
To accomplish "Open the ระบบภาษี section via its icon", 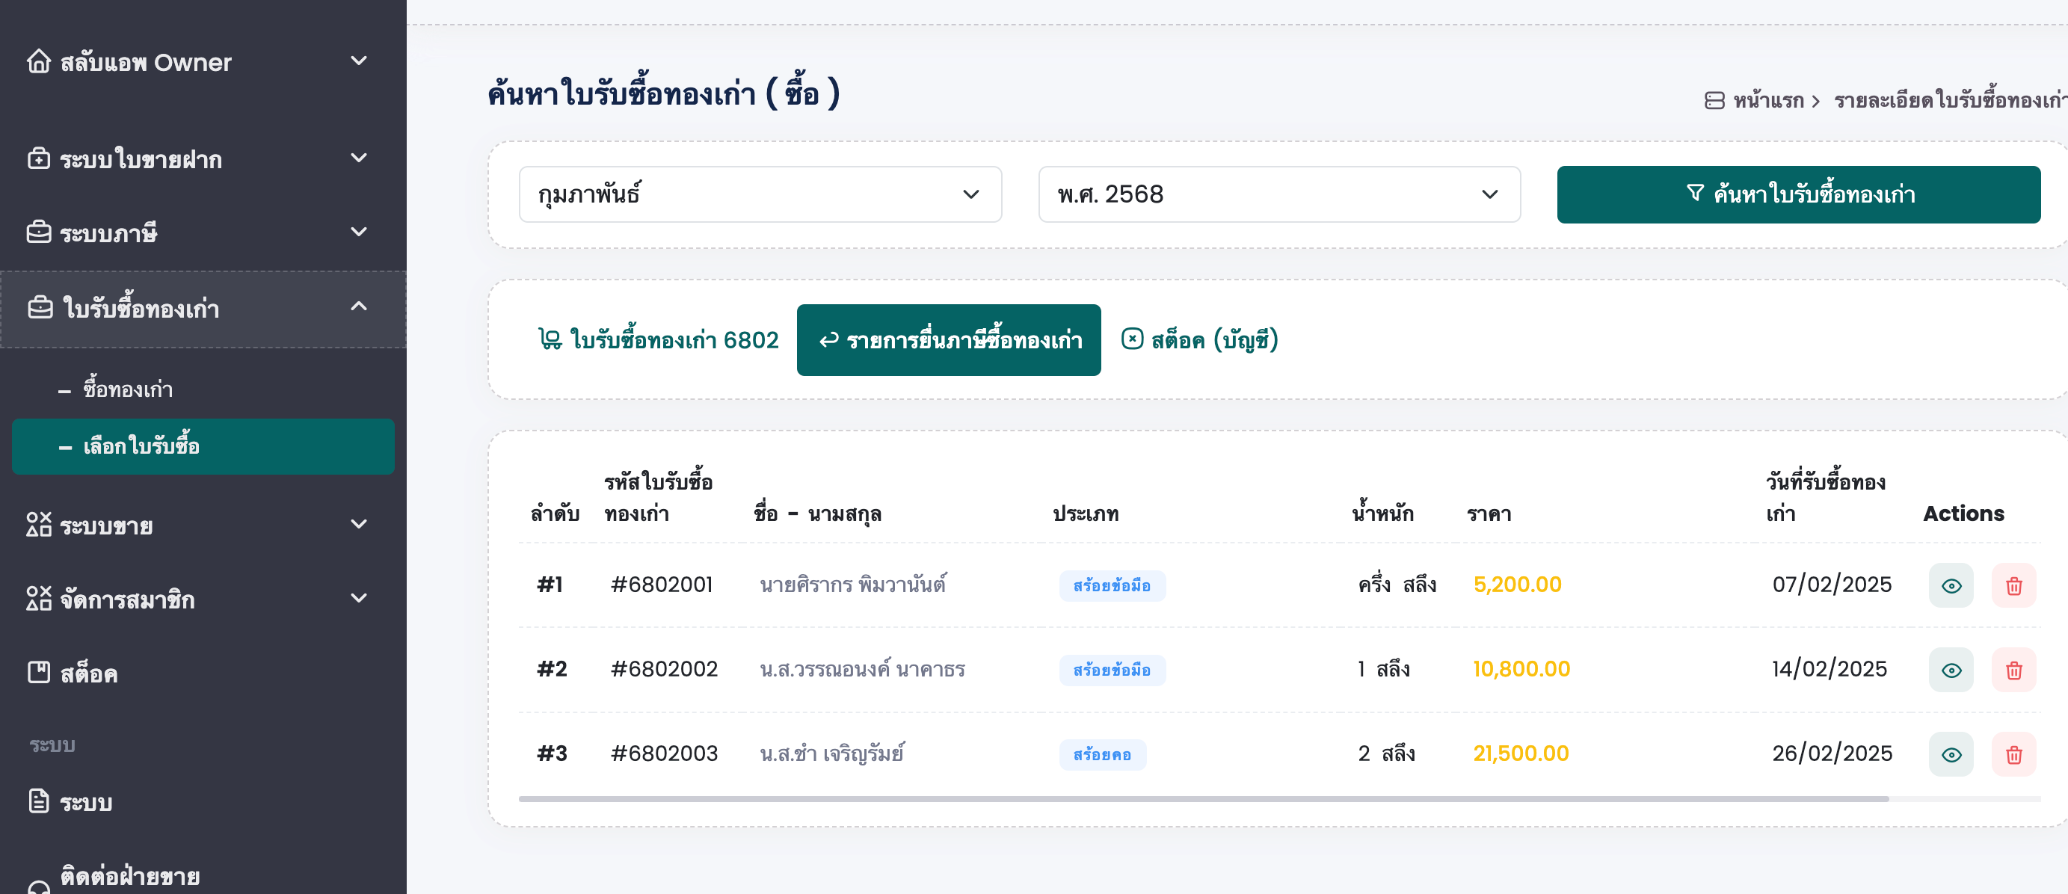I will pyautogui.click(x=40, y=233).
